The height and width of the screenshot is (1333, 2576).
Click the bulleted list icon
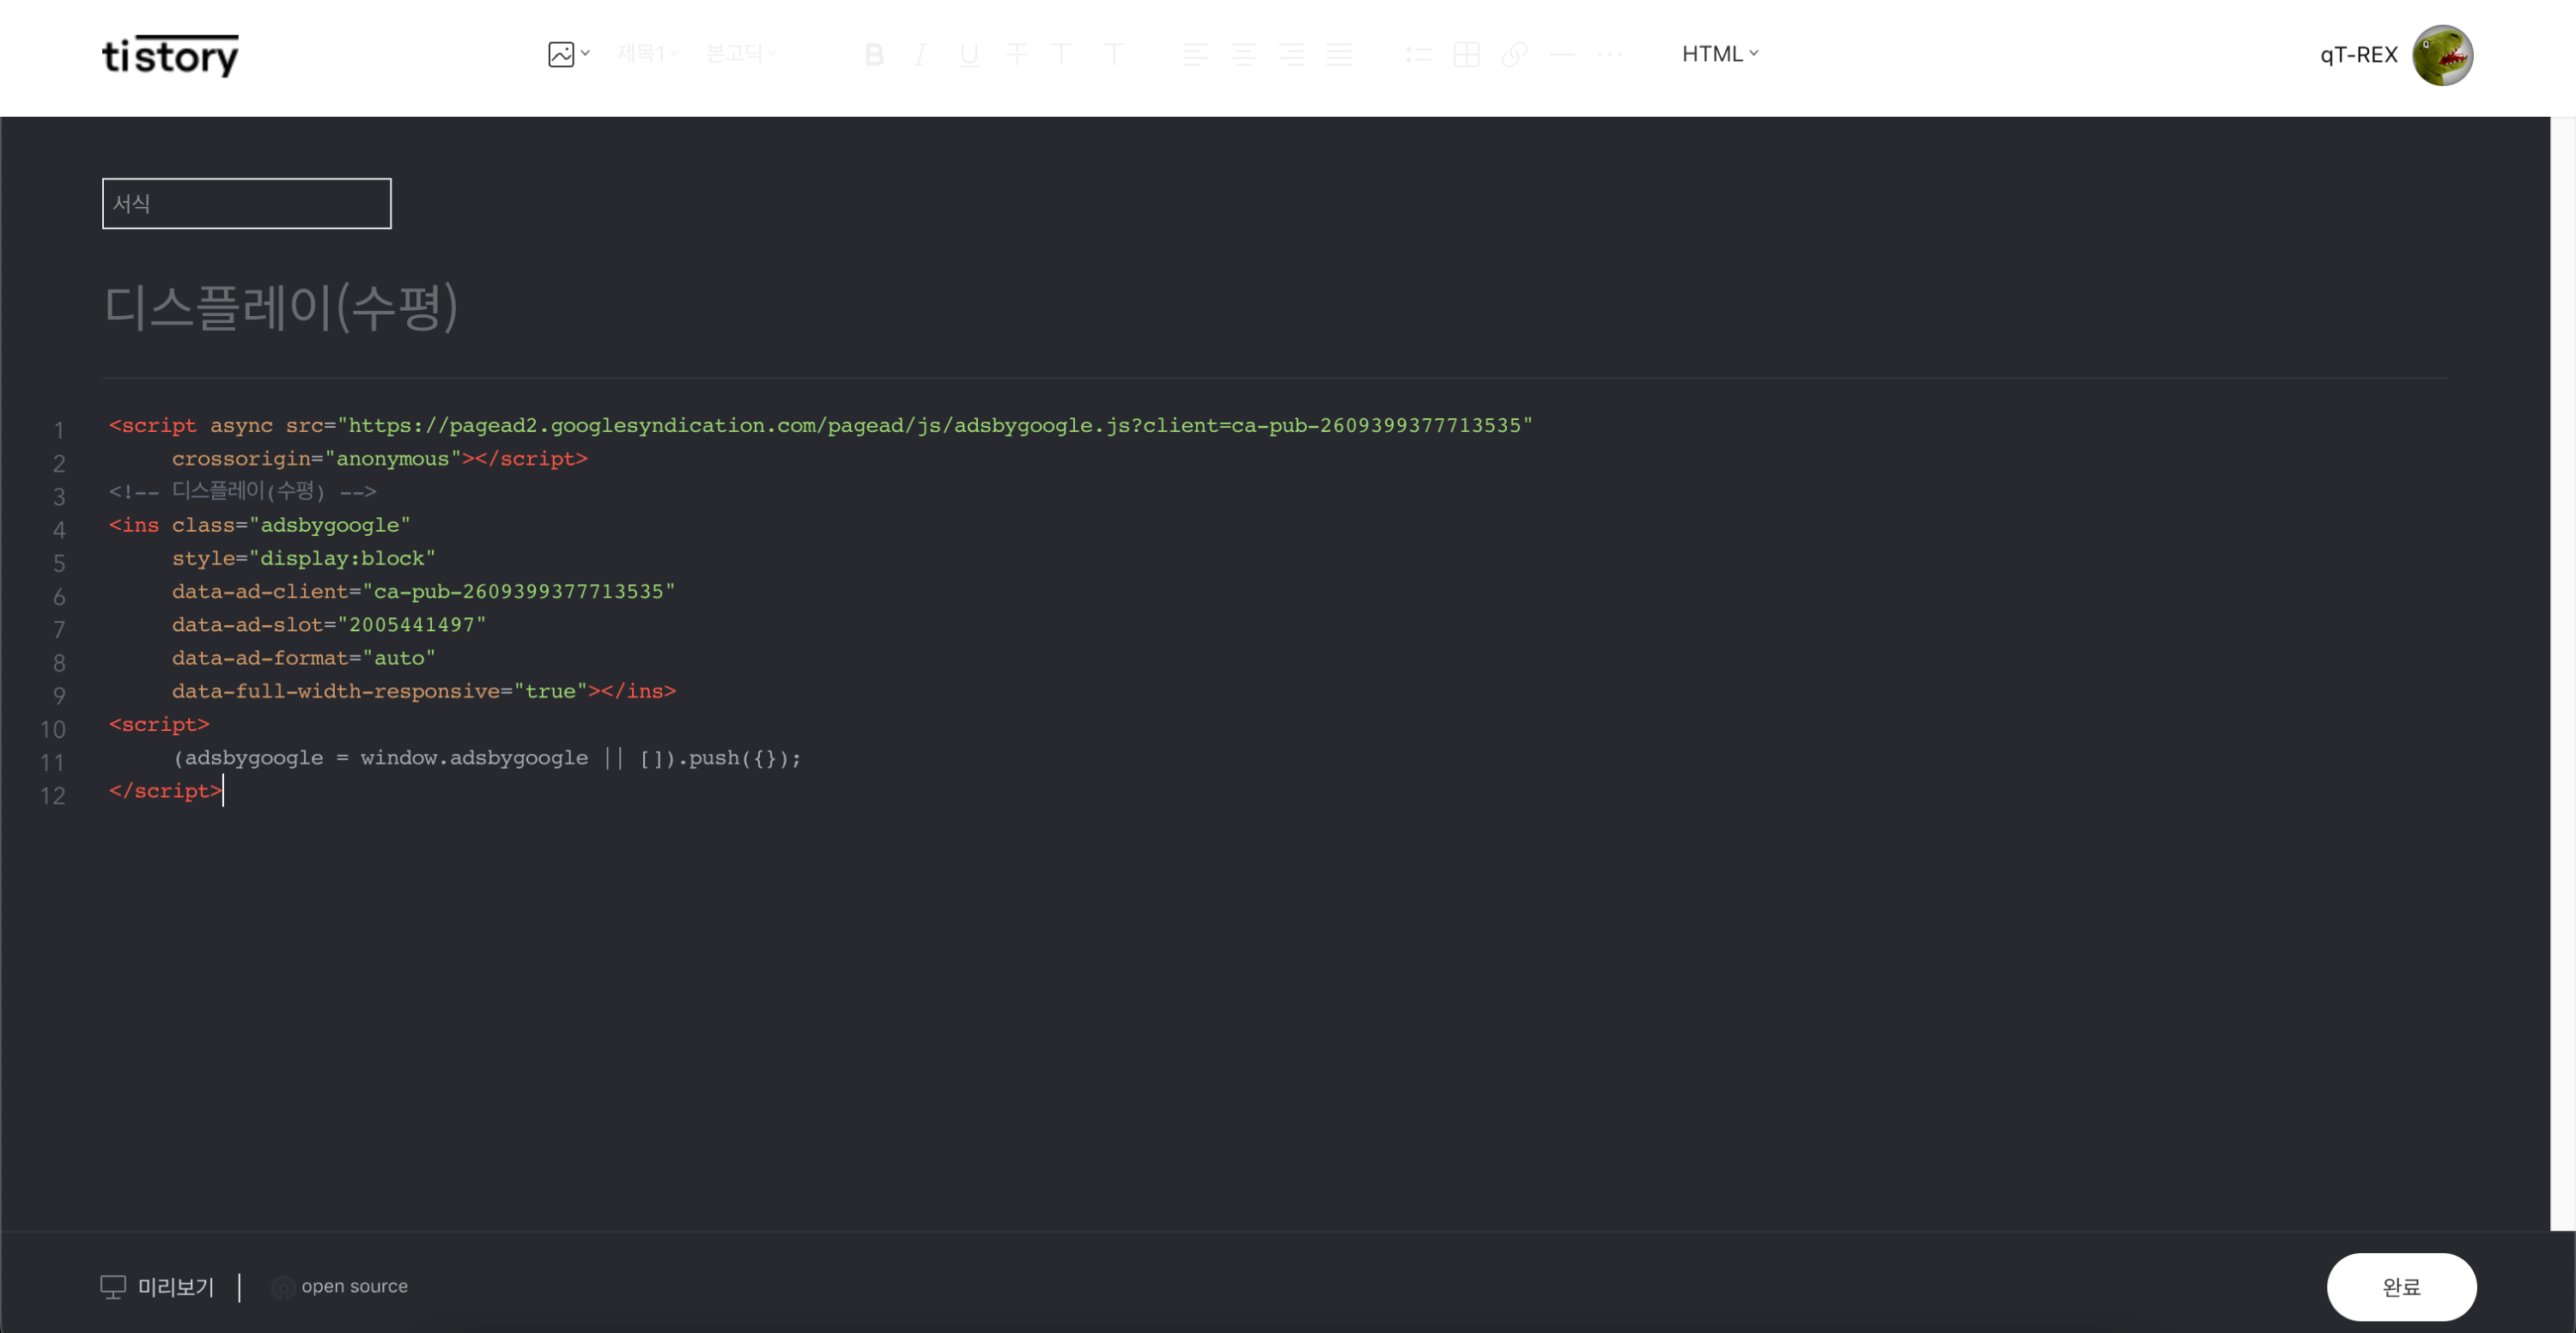[1418, 55]
